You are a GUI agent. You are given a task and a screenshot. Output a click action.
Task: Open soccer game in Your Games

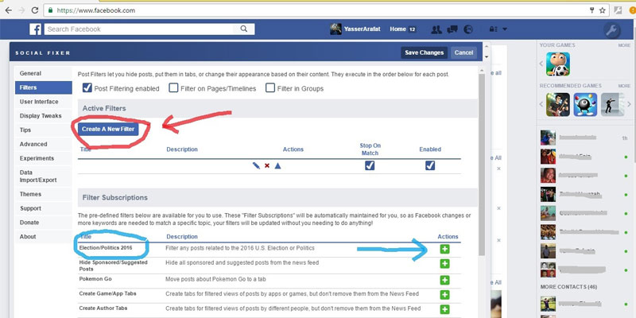[x=558, y=64]
